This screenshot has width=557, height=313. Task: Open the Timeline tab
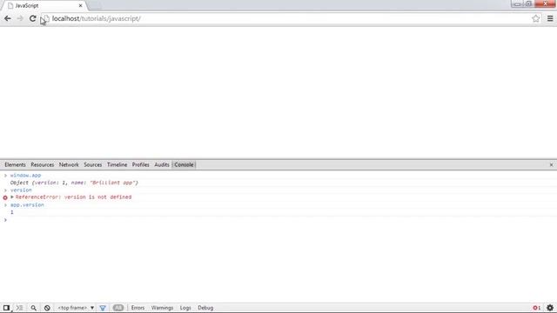(117, 164)
